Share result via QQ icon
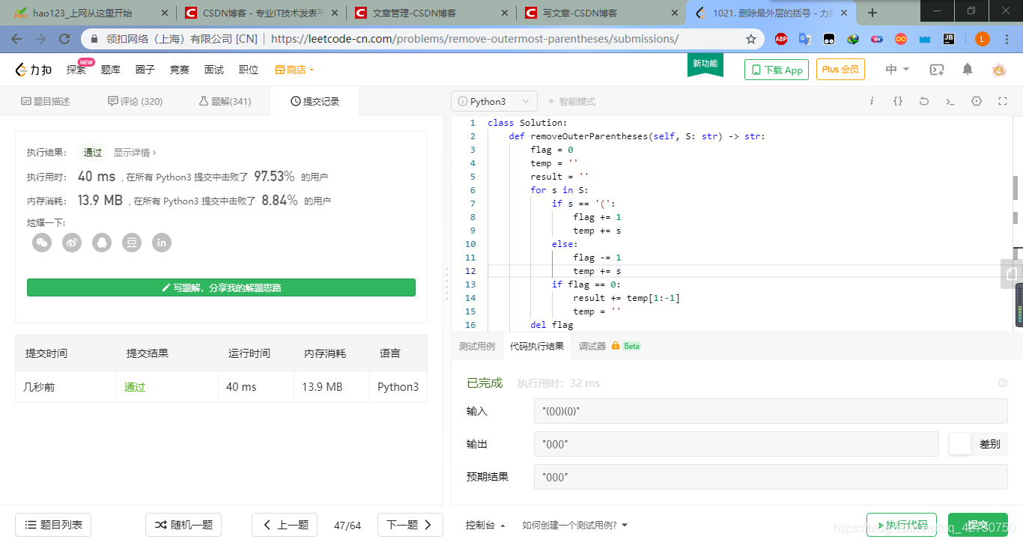 tap(102, 242)
